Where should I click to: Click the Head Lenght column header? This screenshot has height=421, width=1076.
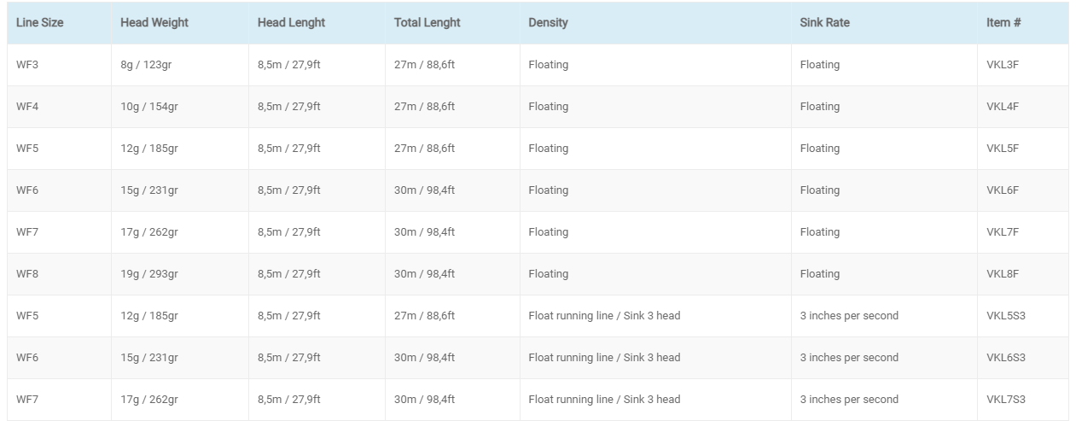[x=291, y=23]
